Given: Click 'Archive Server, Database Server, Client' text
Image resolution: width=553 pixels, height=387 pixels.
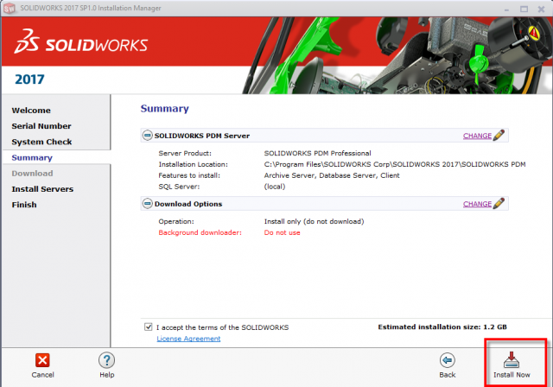Looking at the screenshot, I should [x=332, y=175].
